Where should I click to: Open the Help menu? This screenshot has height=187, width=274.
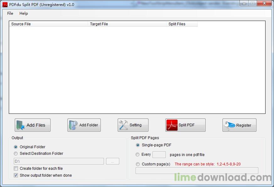pos(24,13)
